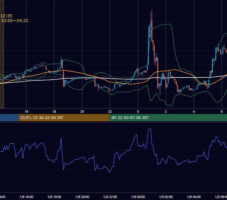
Task: Click the NY 22:00-07:00 JST session bar
Action: coord(168,118)
